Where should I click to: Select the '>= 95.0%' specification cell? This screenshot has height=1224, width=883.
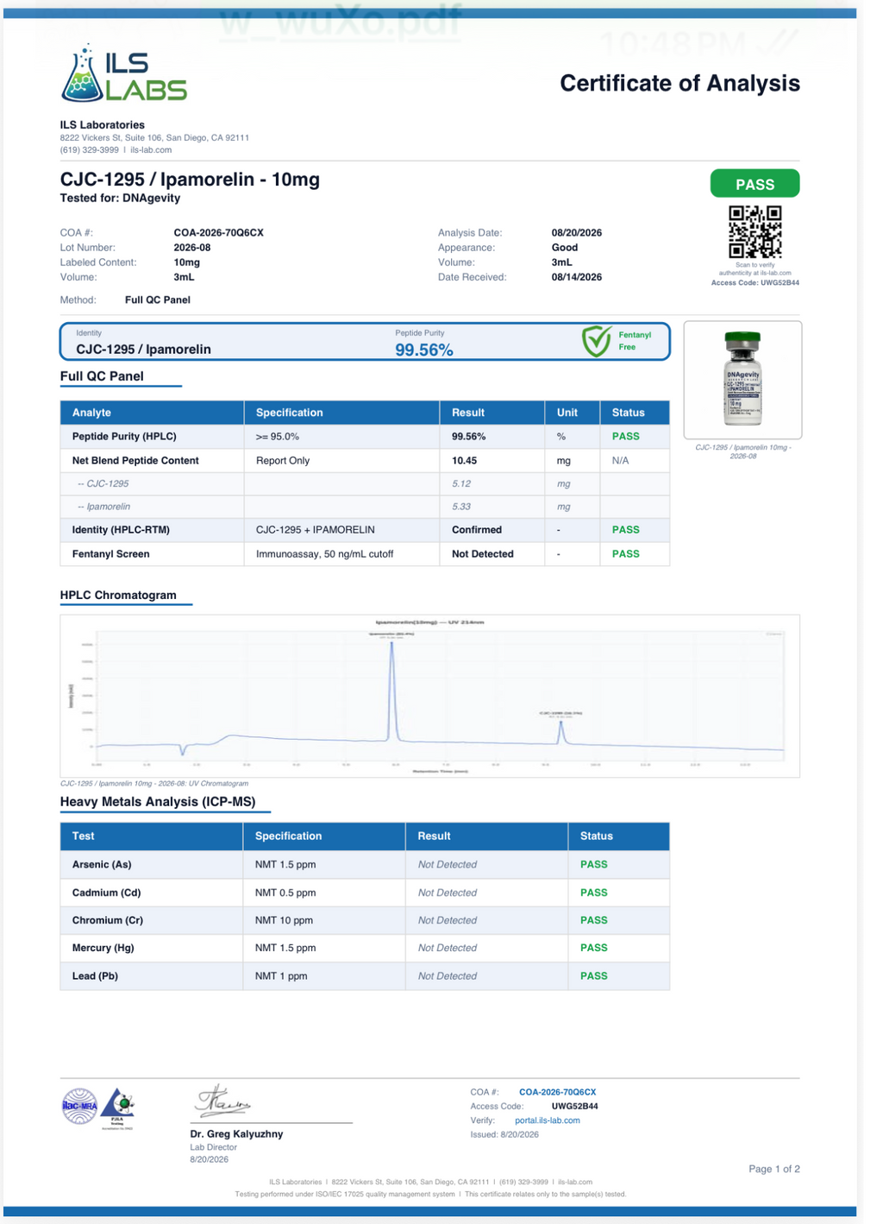pos(278,437)
